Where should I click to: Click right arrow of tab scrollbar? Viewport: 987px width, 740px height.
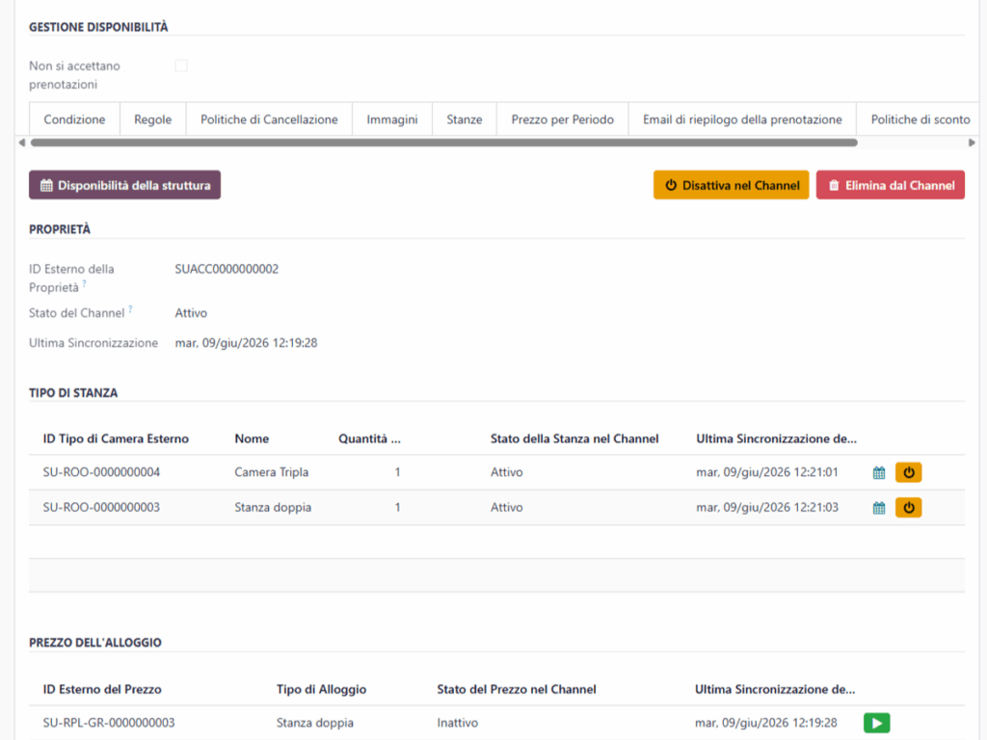[x=972, y=143]
